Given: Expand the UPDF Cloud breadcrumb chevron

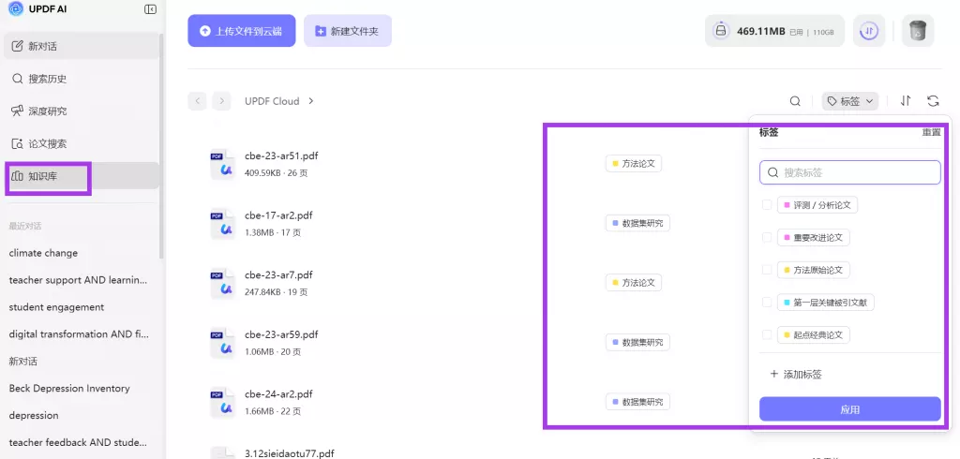Looking at the screenshot, I should (x=311, y=101).
